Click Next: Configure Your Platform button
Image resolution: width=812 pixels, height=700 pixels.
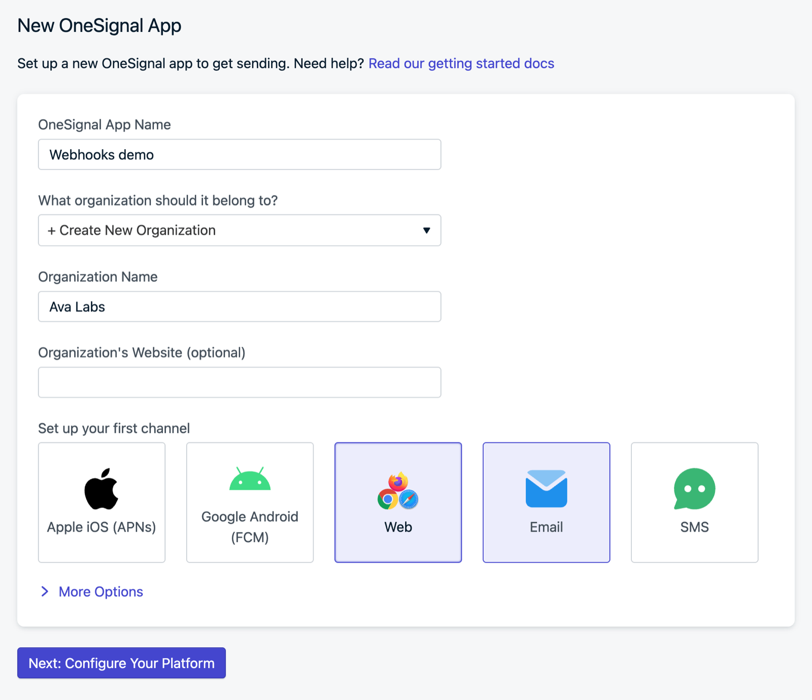click(121, 663)
